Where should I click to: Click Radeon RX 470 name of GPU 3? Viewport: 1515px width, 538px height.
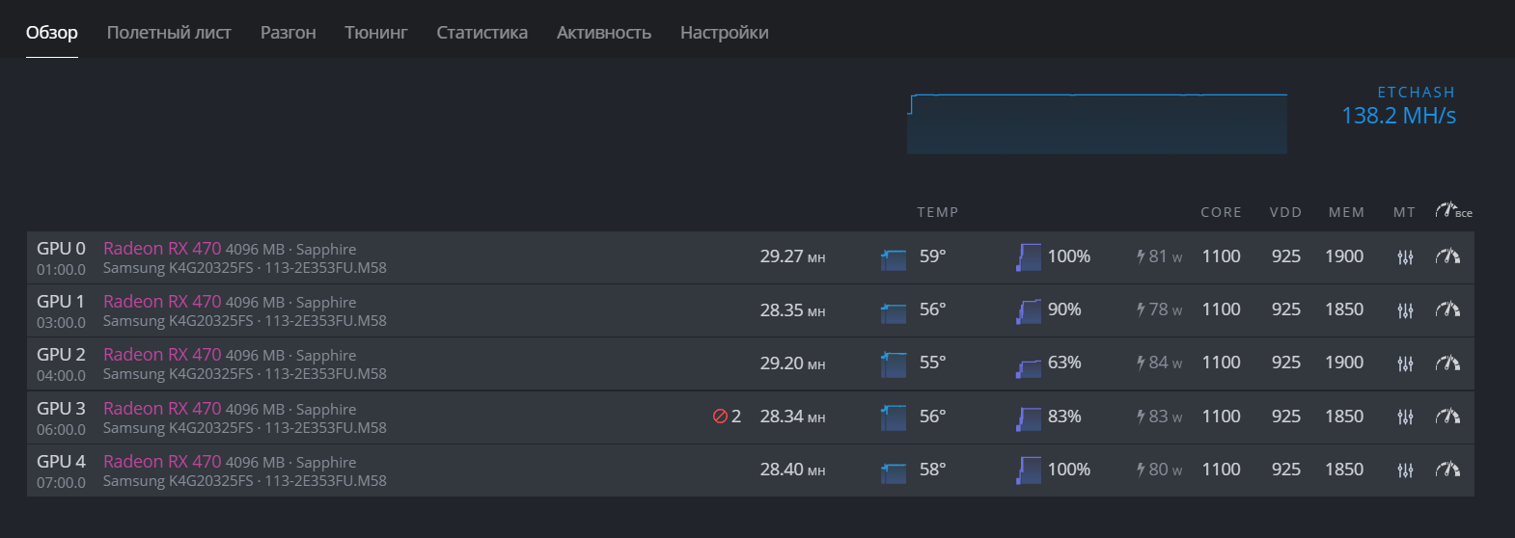[x=162, y=409]
